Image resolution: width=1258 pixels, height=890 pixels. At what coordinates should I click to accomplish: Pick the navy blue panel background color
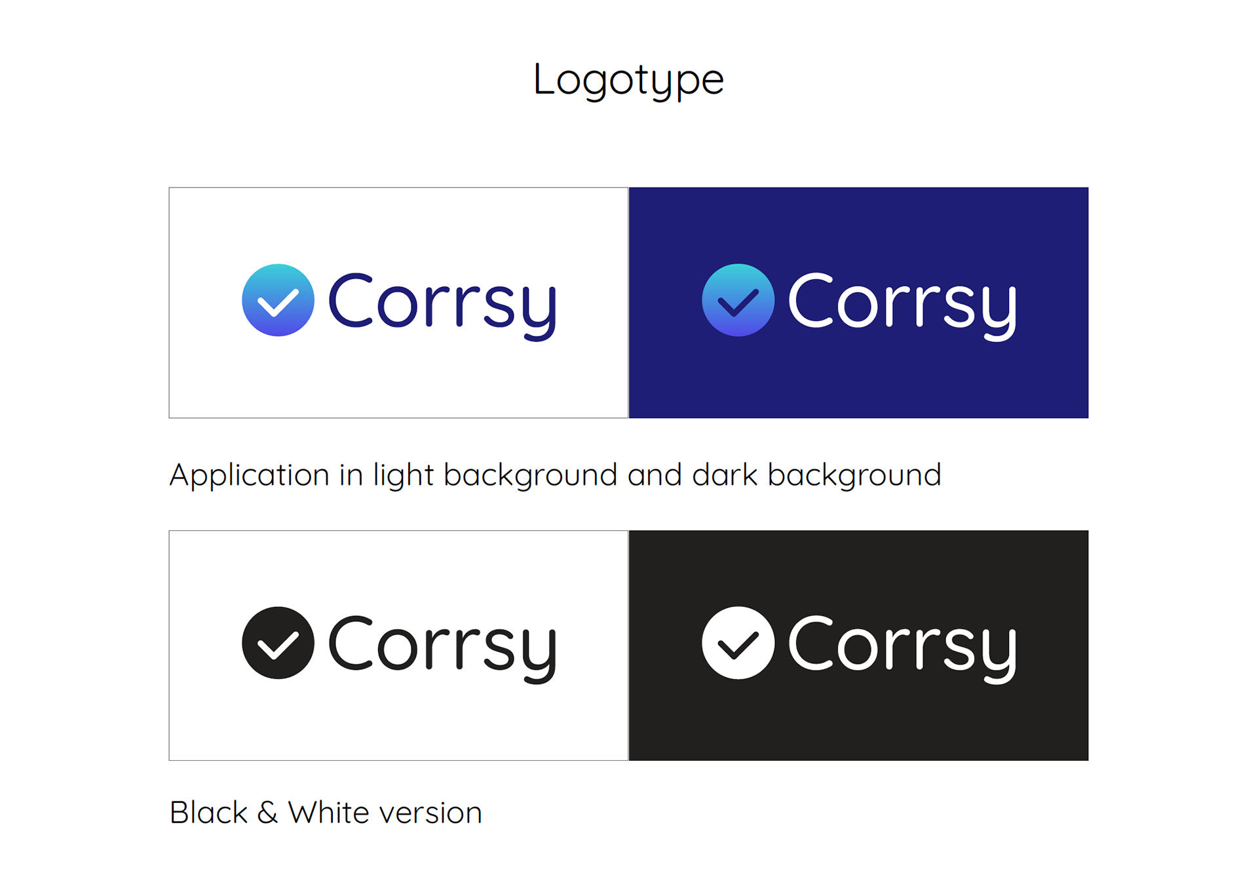[x=858, y=380]
